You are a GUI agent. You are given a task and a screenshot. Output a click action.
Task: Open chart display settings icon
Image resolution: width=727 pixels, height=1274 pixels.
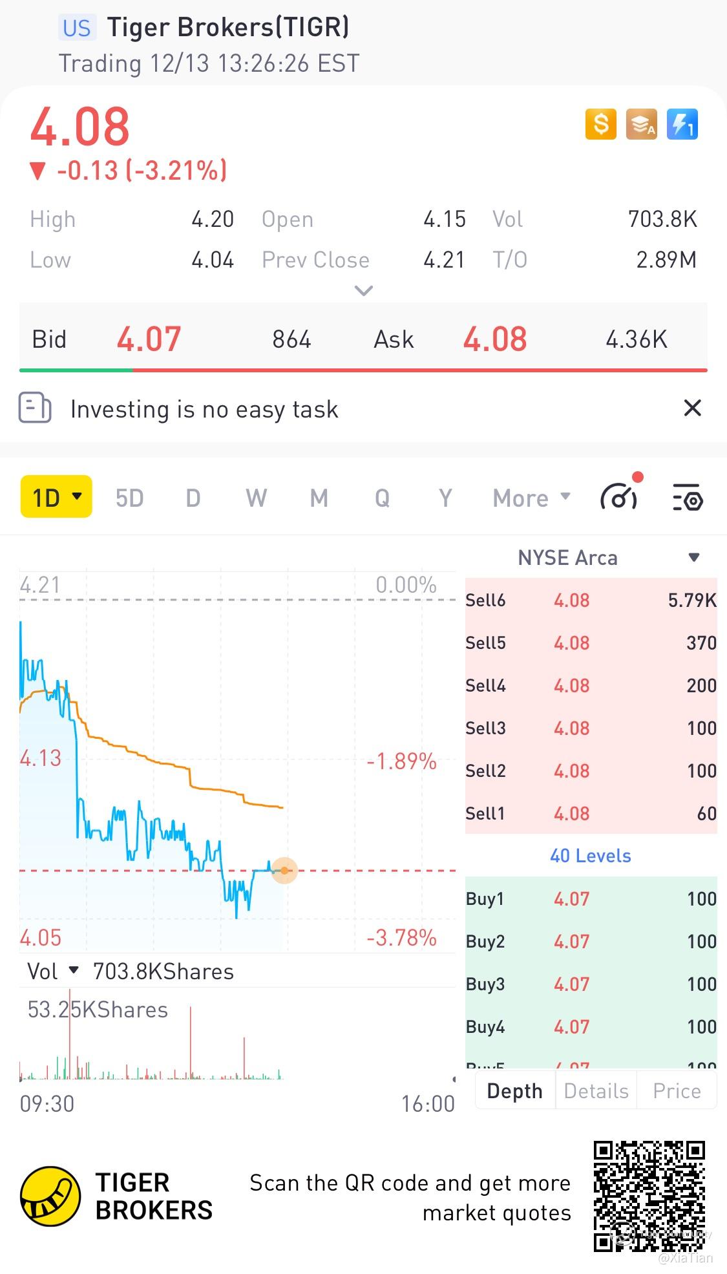(687, 498)
